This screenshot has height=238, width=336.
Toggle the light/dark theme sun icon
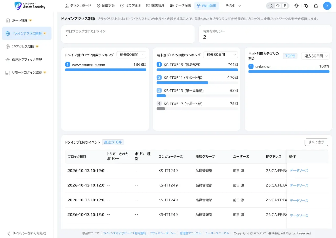coord(297,6)
